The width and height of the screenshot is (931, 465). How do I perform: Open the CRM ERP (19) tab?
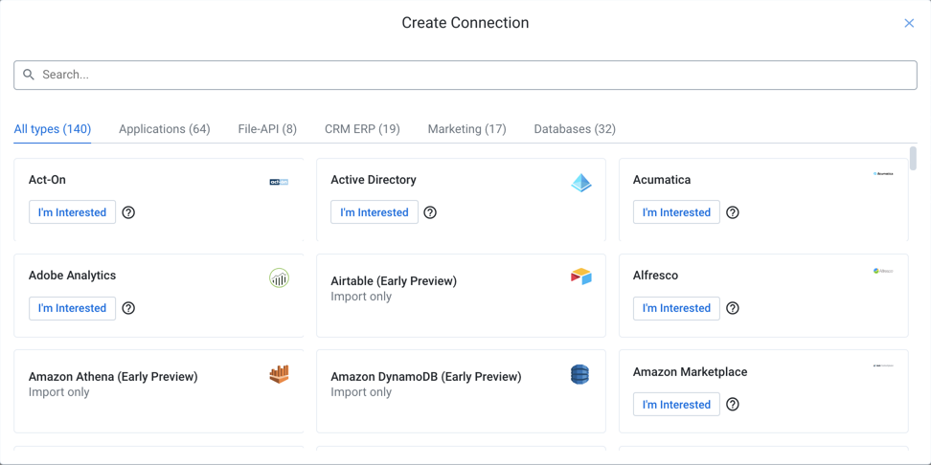[x=362, y=129]
